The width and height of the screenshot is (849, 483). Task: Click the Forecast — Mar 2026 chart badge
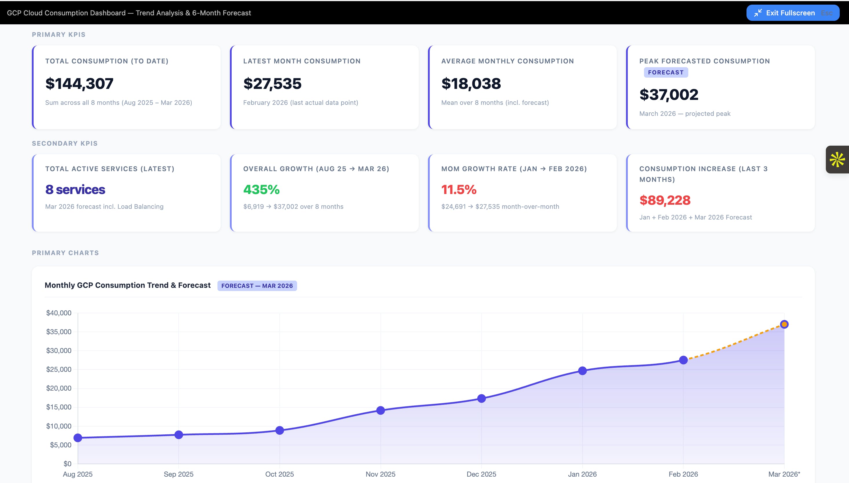pos(257,286)
